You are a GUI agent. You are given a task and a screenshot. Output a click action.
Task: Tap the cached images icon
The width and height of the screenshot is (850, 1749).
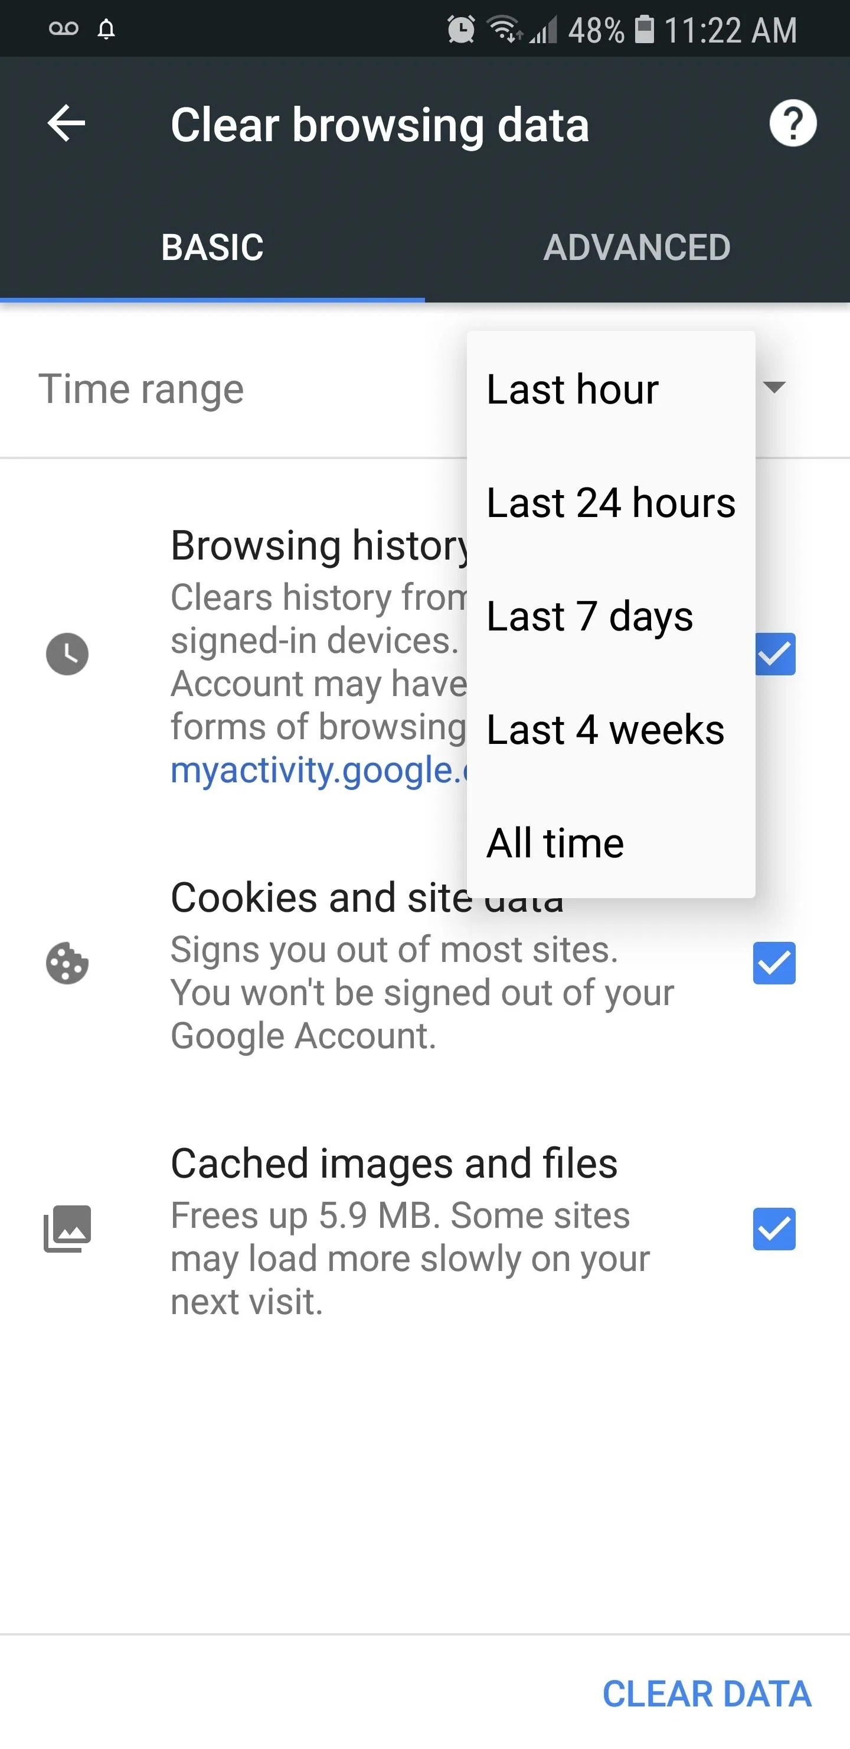tap(67, 1228)
